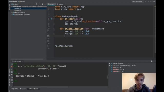Open the Project view dropdown
Screen dimensions: 164x92
15,4
